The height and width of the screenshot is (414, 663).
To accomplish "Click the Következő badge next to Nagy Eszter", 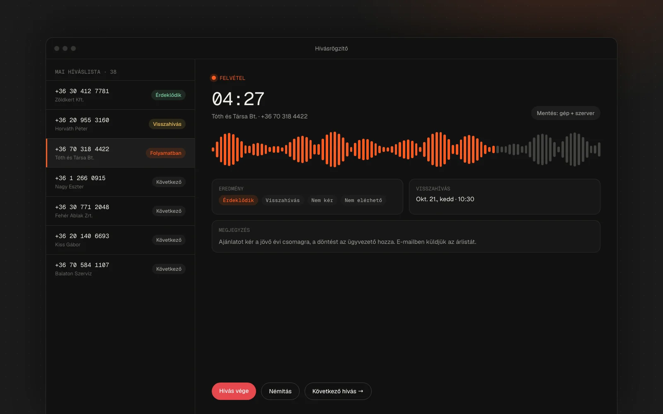I will (169, 182).
